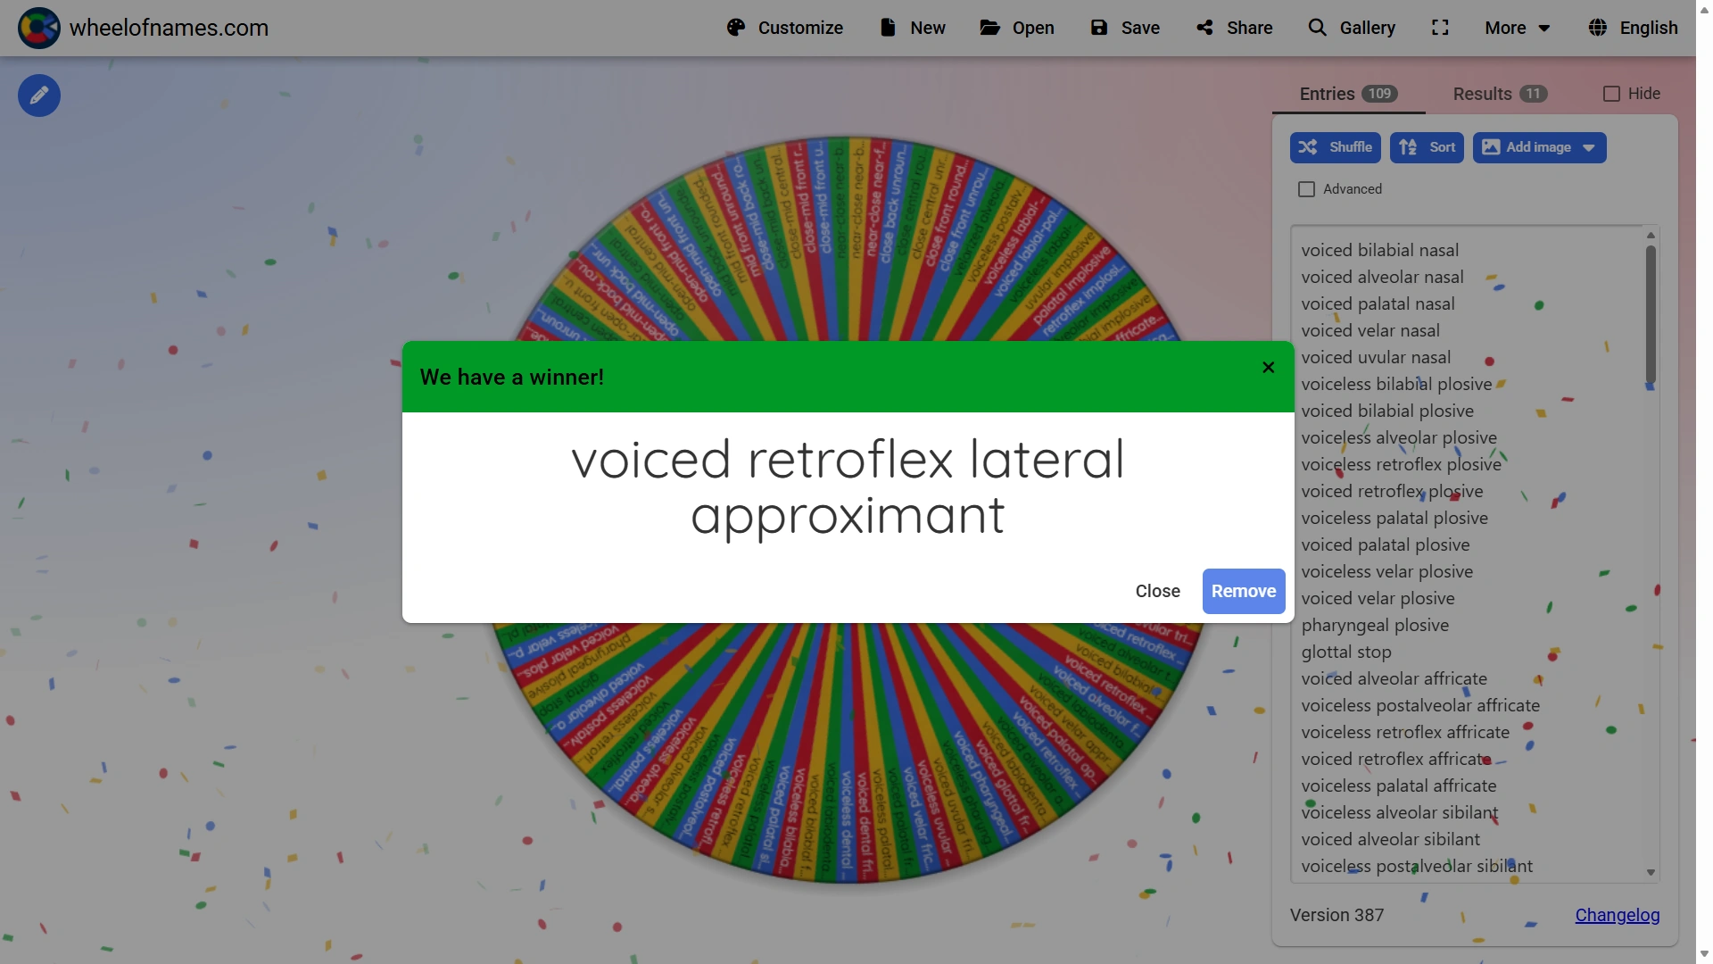The image size is (1713, 964).
Task: Open the English language selector
Action: pyautogui.click(x=1633, y=28)
